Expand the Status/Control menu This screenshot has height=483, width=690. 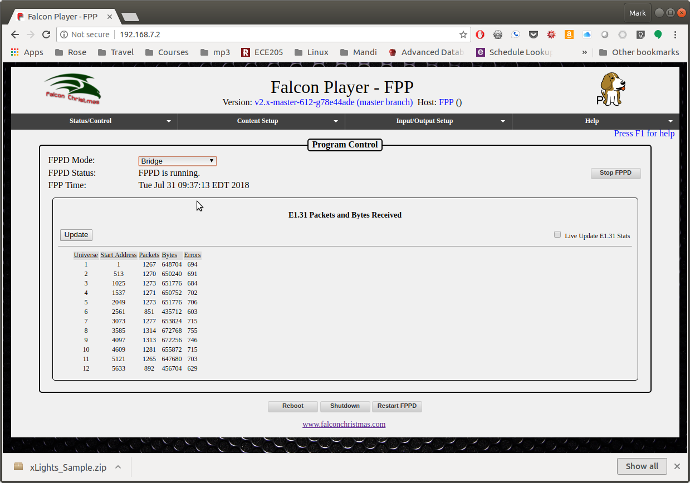pos(94,121)
